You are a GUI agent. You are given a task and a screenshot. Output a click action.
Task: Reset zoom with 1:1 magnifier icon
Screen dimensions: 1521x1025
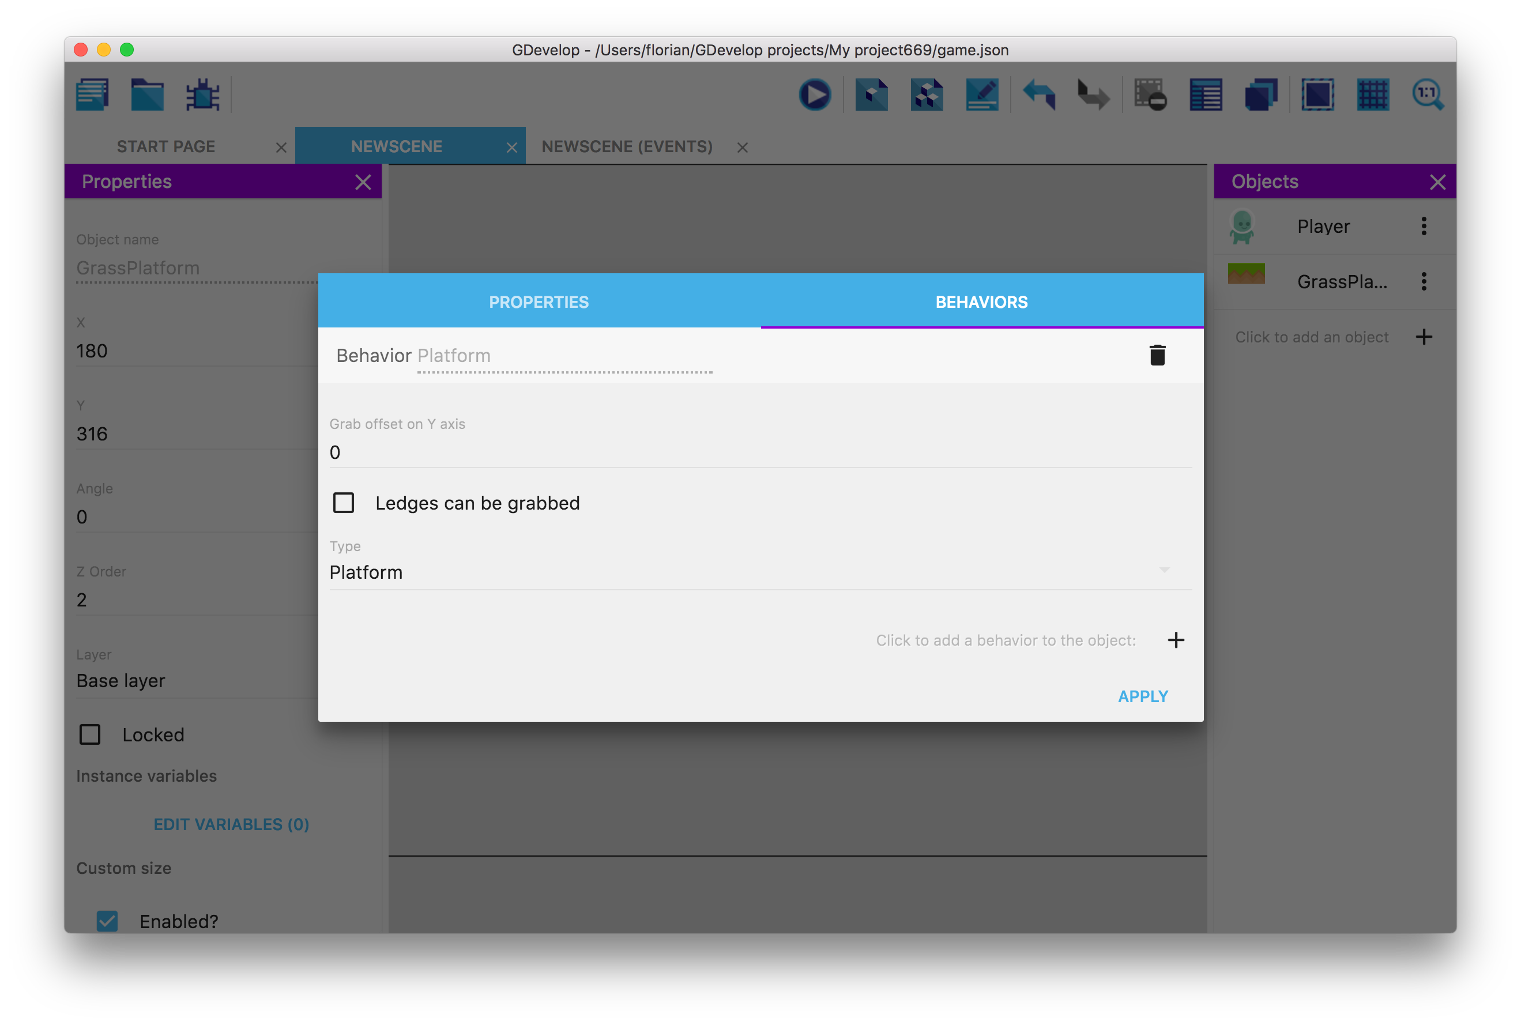[x=1428, y=96]
